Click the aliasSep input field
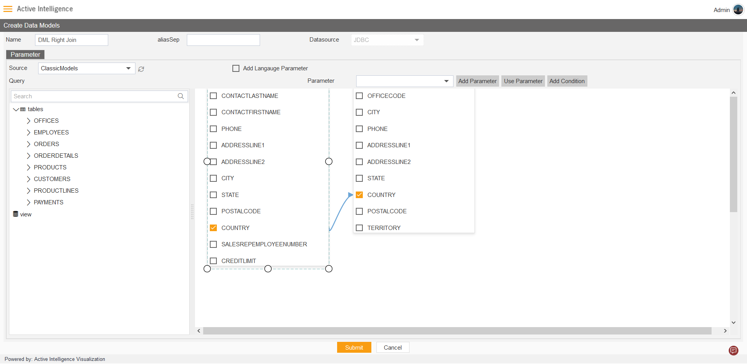747x364 pixels. [x=223, y=40]
